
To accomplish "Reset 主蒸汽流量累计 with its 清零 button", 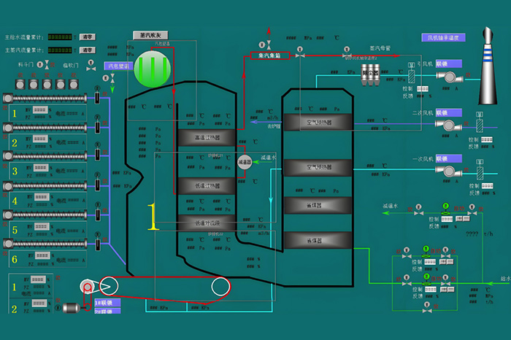I will coord(87,50).
